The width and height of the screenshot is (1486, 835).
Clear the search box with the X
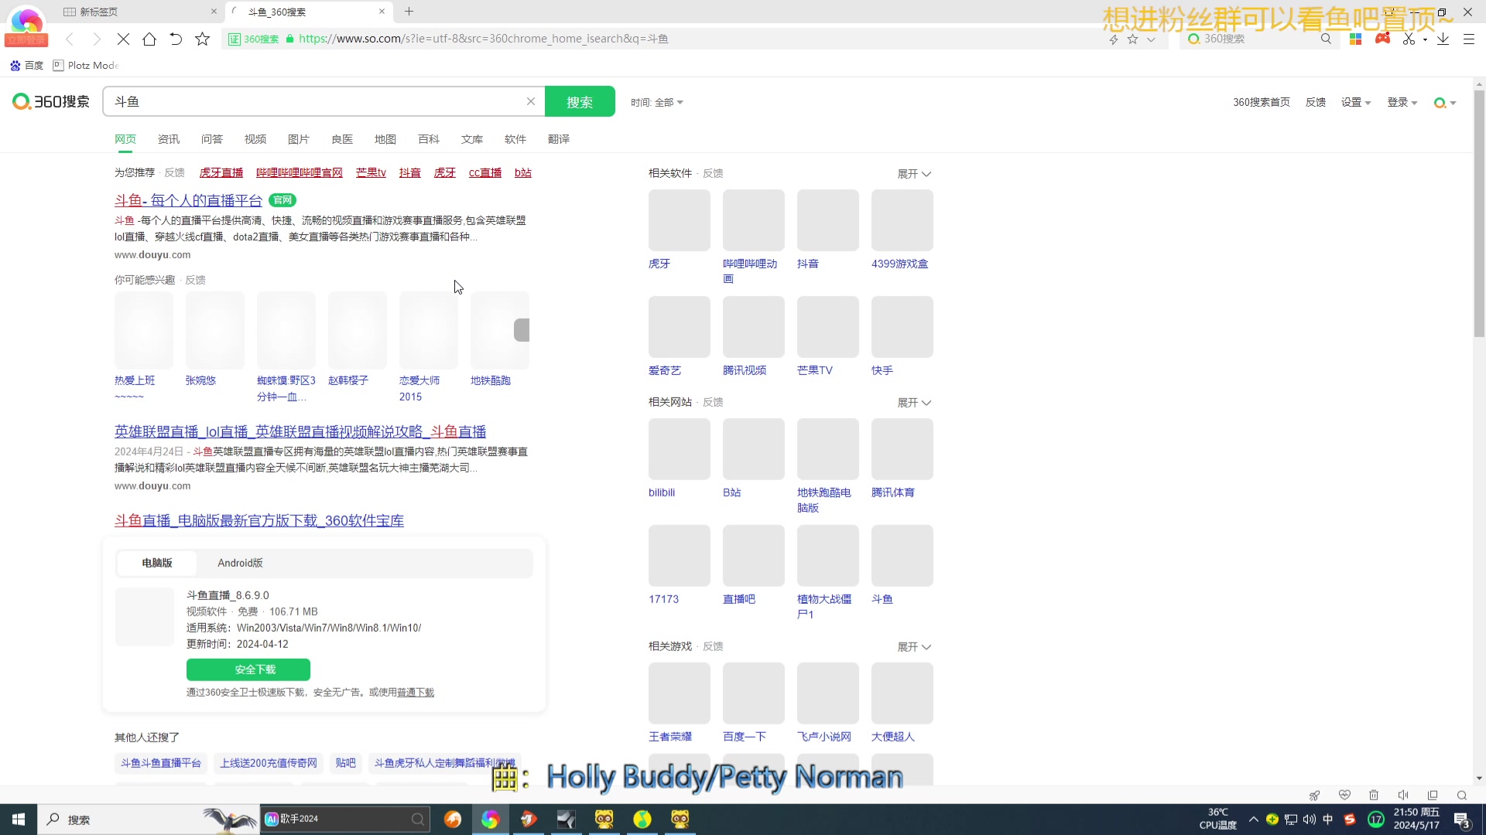point(531,101)
